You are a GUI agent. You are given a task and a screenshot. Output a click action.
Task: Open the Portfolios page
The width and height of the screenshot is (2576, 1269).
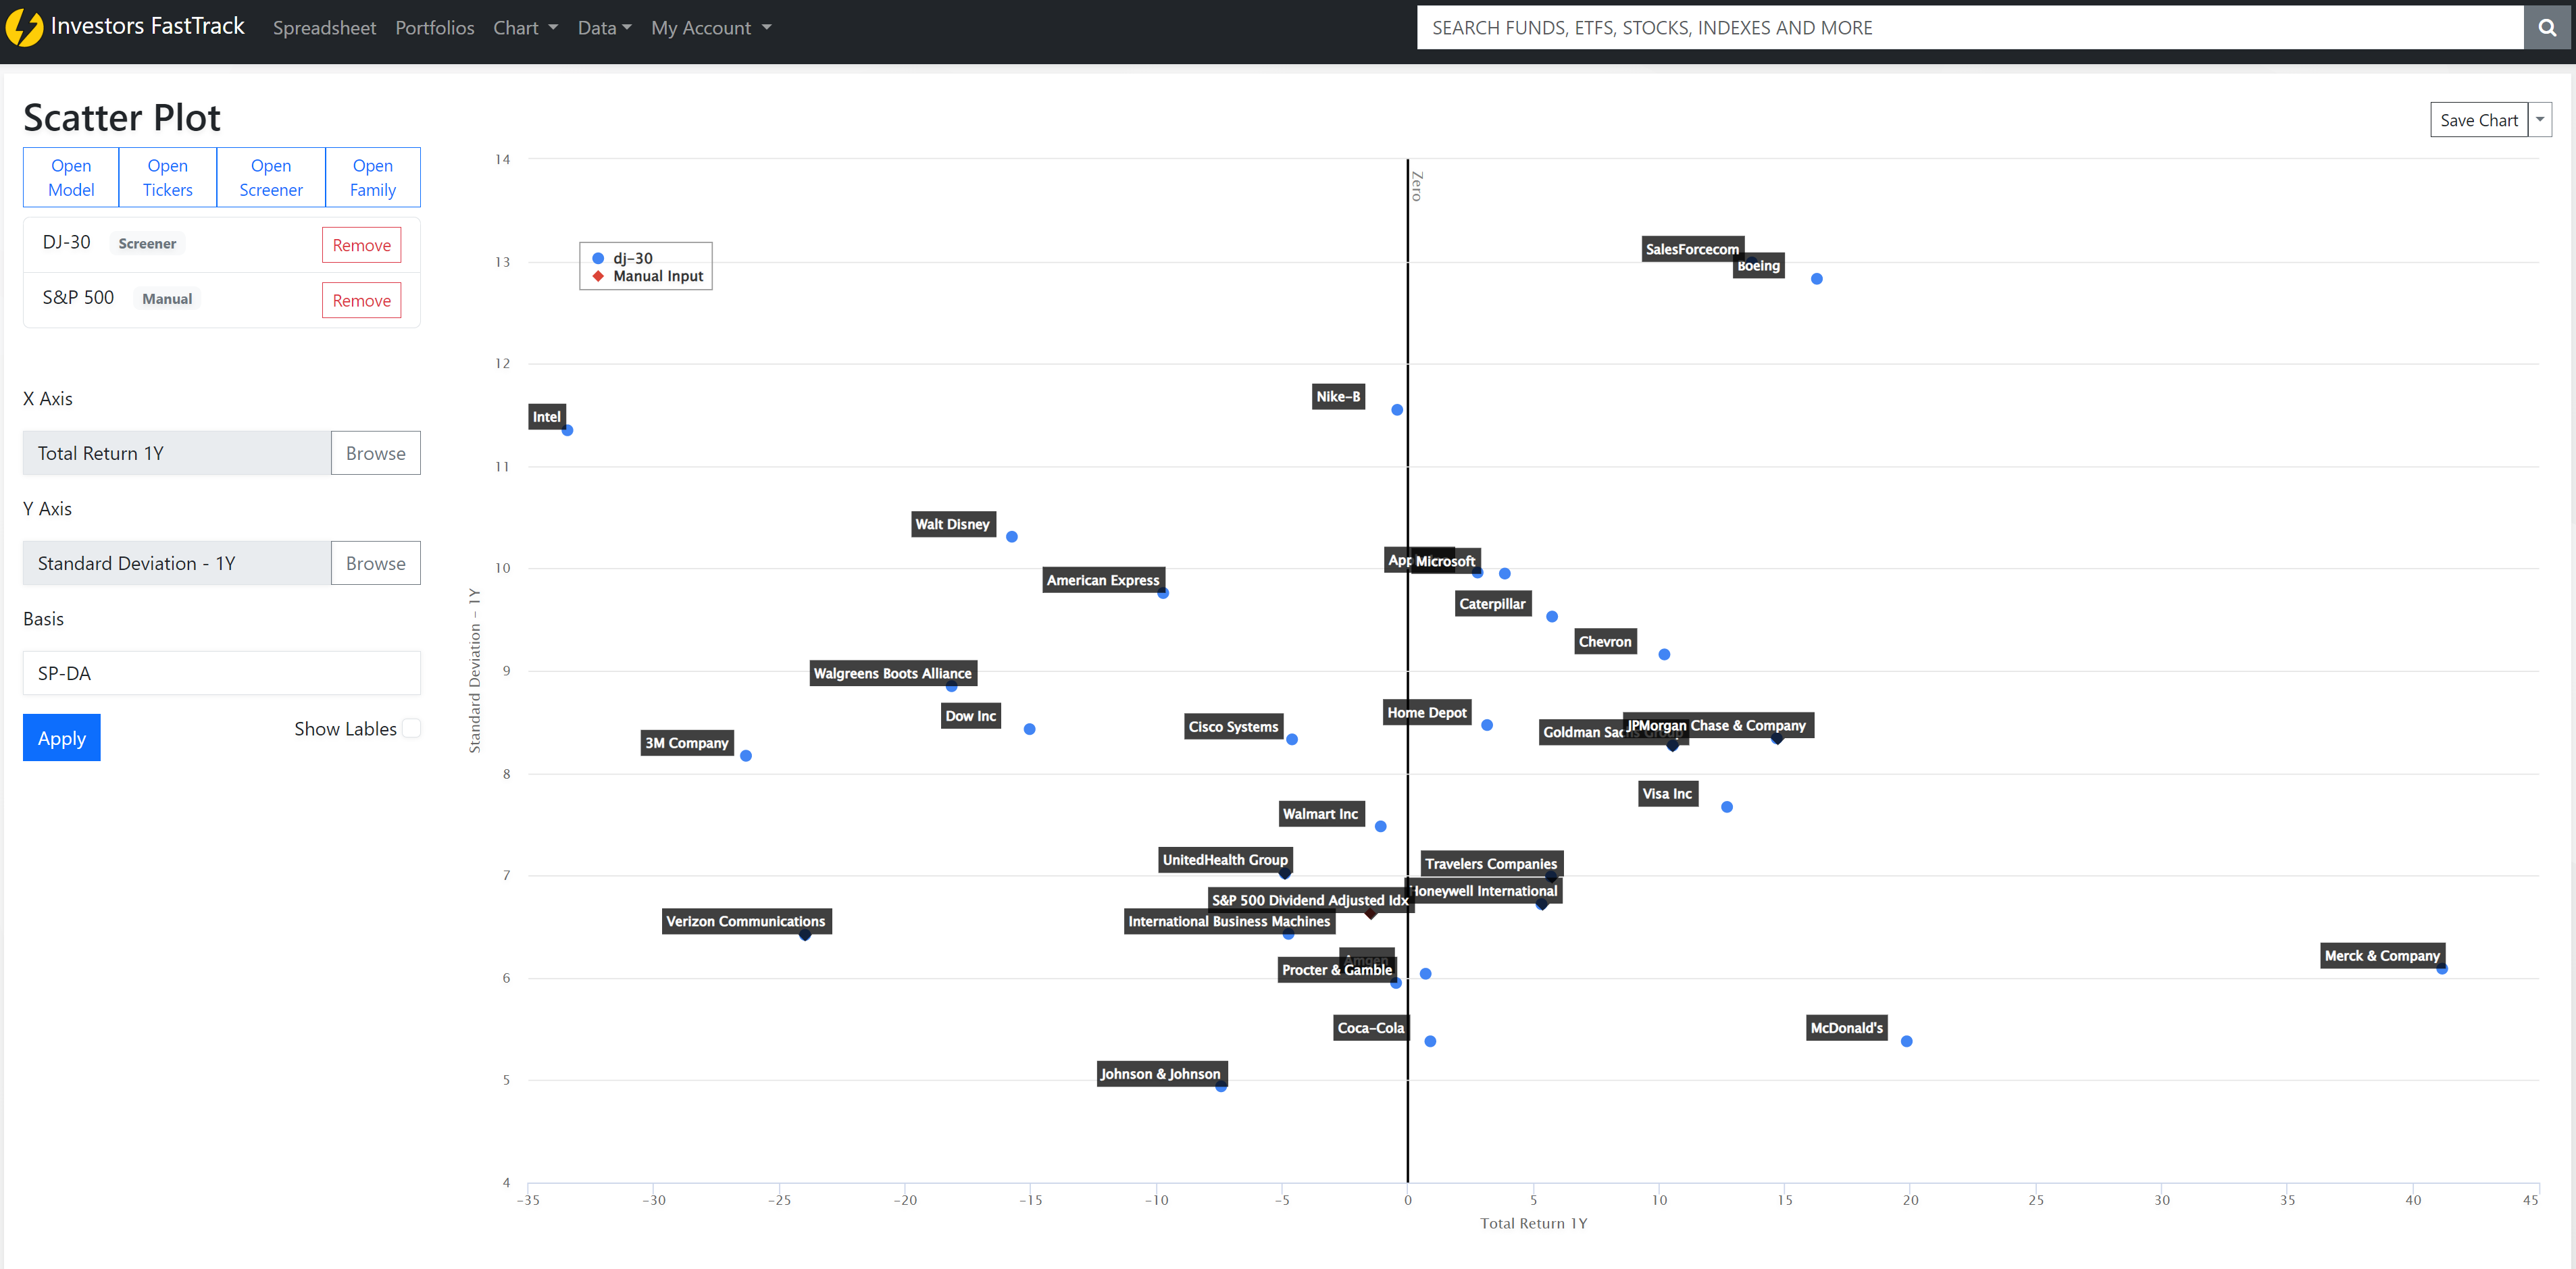[x=434, y=28]
